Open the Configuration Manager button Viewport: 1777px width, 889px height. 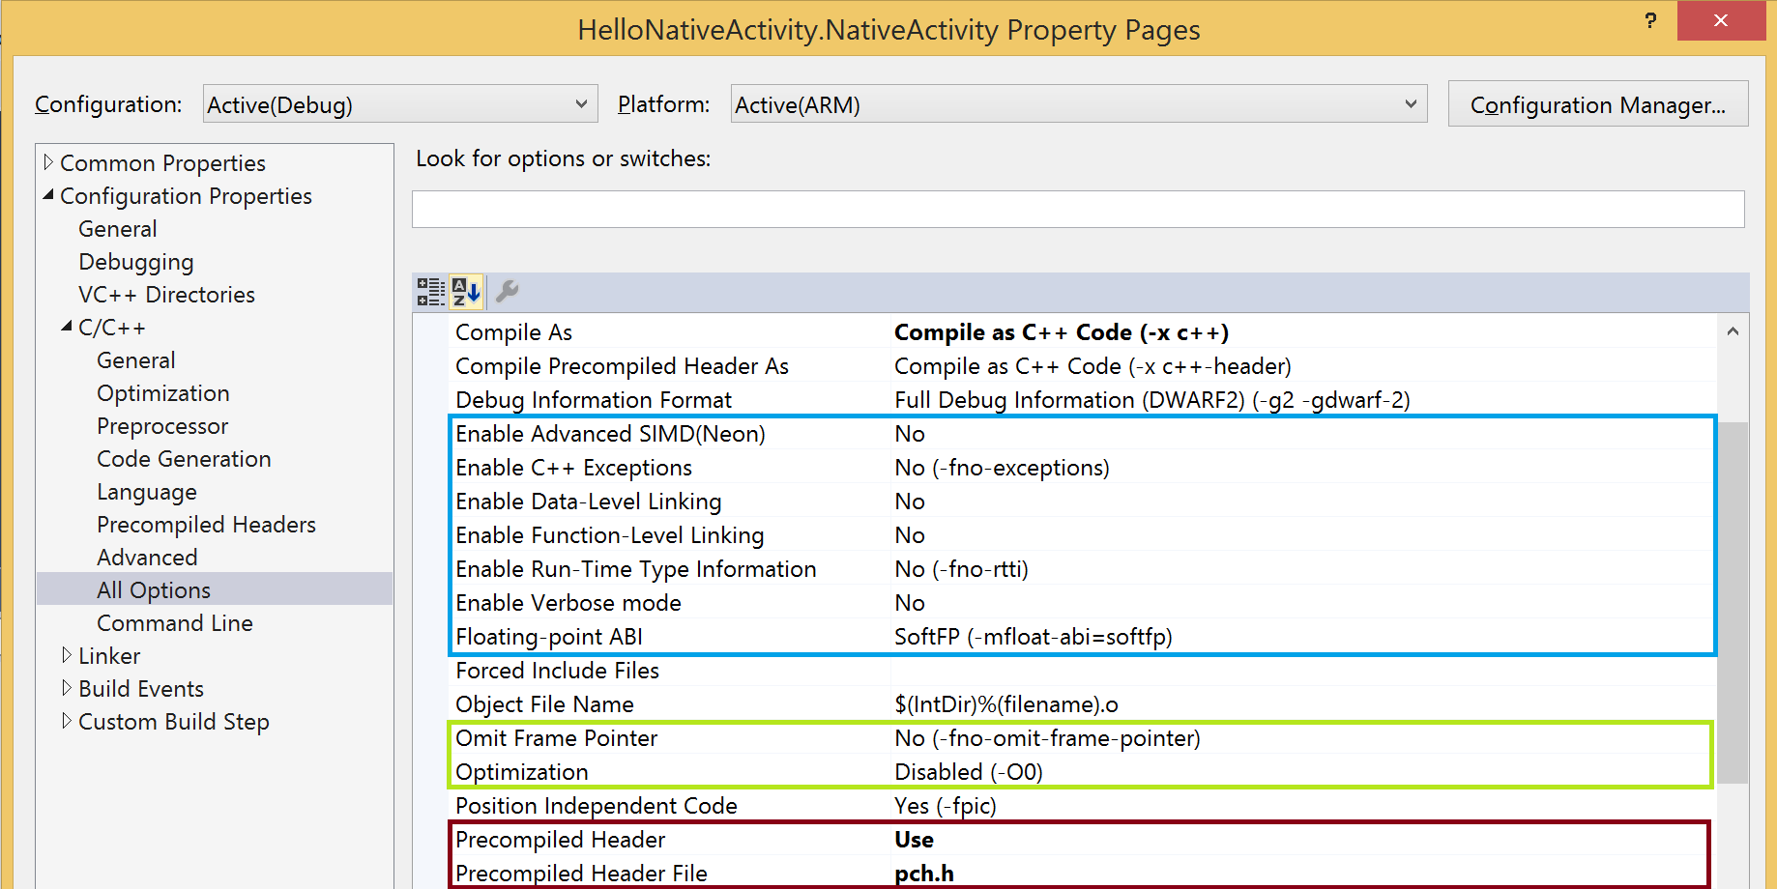1597,104
